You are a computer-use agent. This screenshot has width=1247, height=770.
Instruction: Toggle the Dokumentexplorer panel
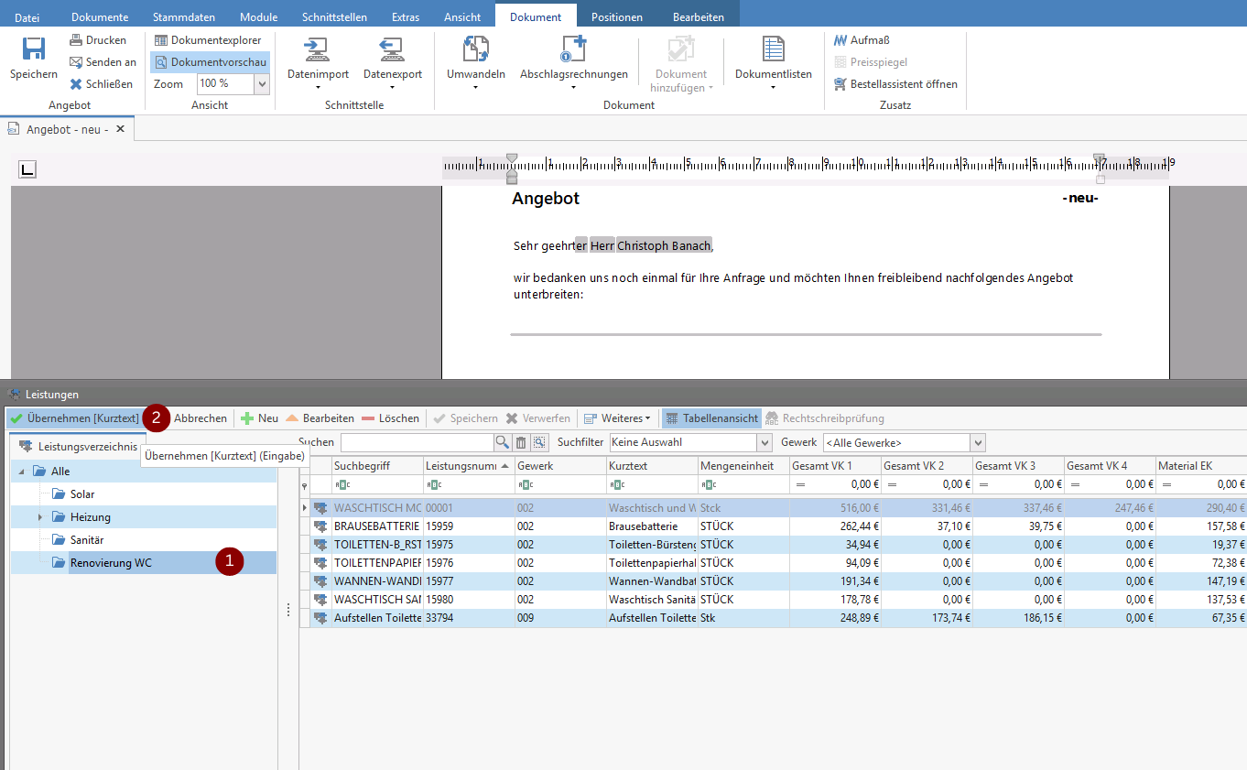[208, 40]
